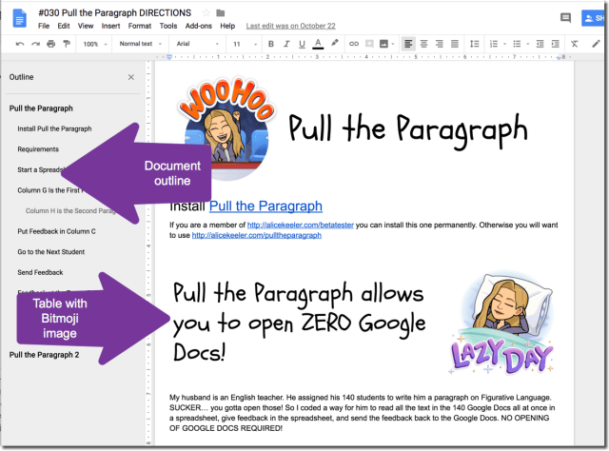Jump to 'Put Feedback in Column C' outline item

click(56, 231)
